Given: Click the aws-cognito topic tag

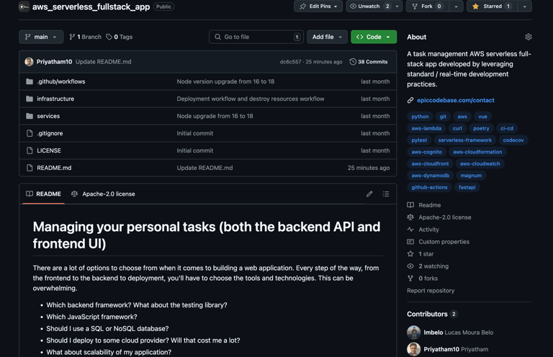Looking at the screenshot, I should pyautogui.click(x=426, y=152).
